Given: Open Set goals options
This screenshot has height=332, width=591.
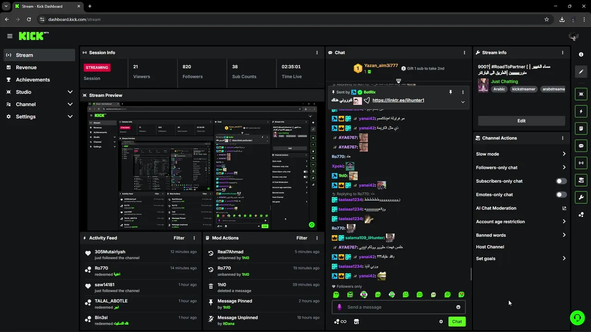Looking at the screenshot, I should [x=521, y=259].
